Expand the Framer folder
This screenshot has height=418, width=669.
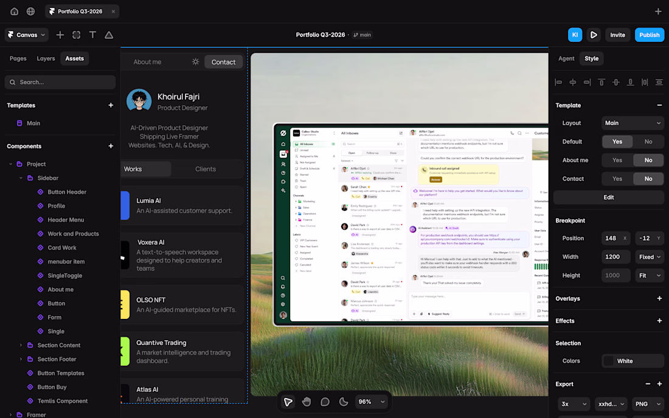click(x=11, y=414)
